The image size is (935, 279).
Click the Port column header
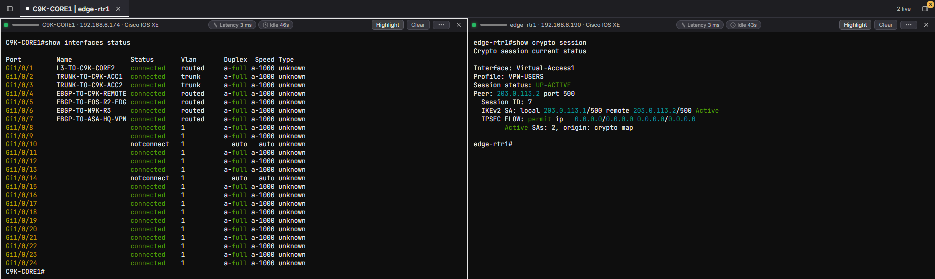(13, 60)
